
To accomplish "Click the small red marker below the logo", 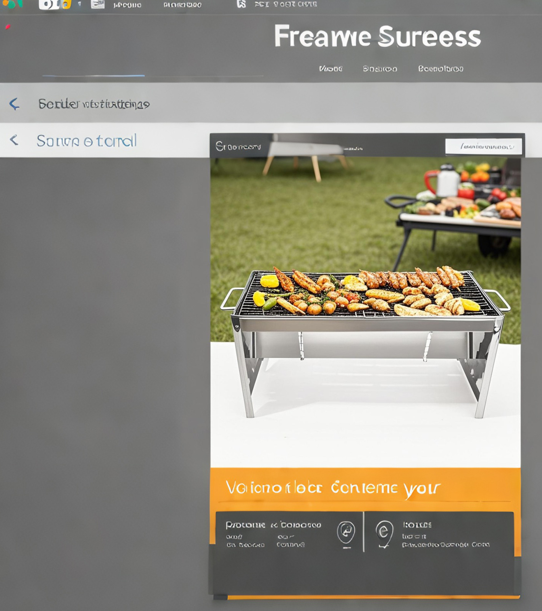I will point(8,27).
